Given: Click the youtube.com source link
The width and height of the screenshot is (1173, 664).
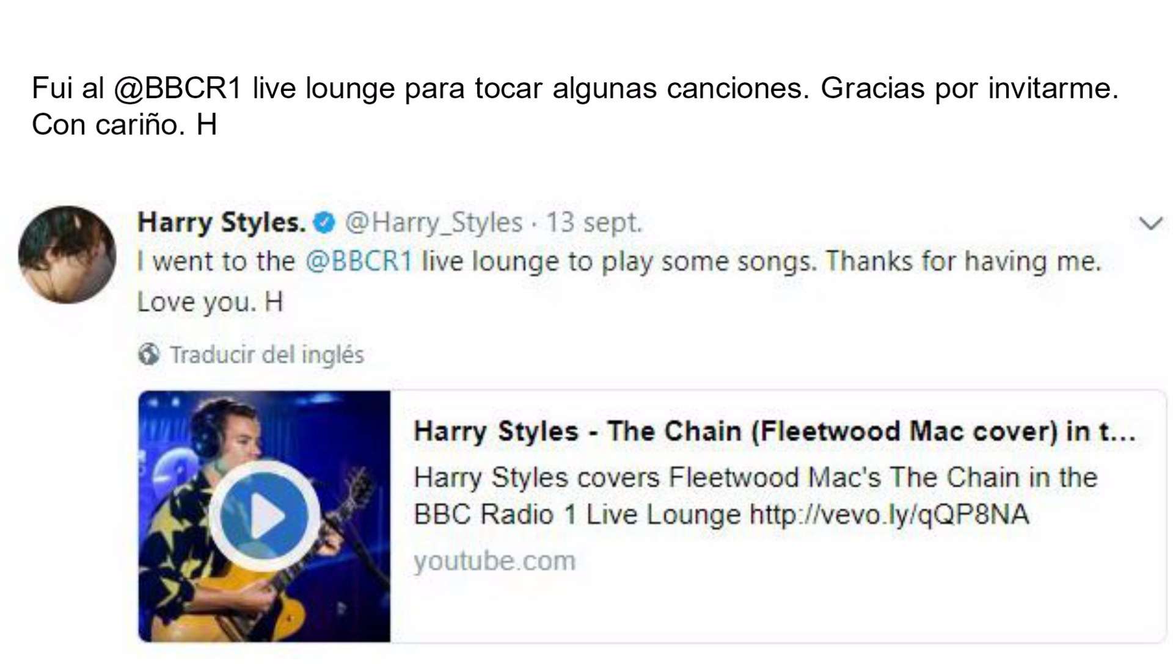Looking at the screenshot, I should pyautogui.click(x=495, y=561).
